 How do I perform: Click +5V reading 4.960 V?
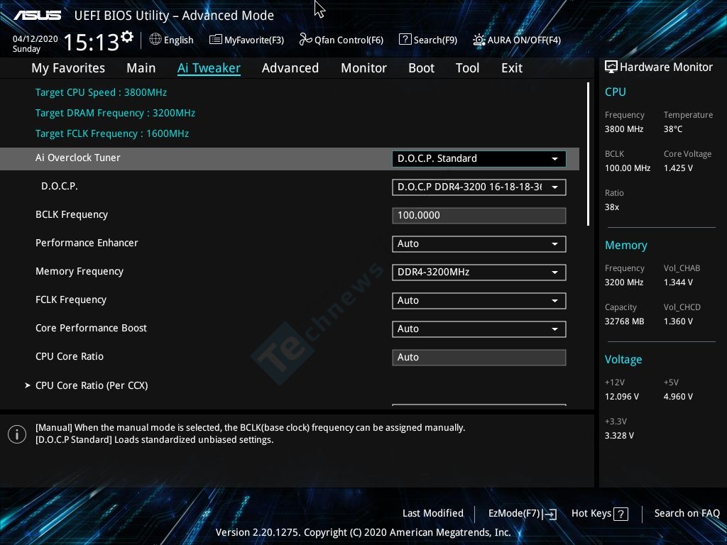point(678,397)
